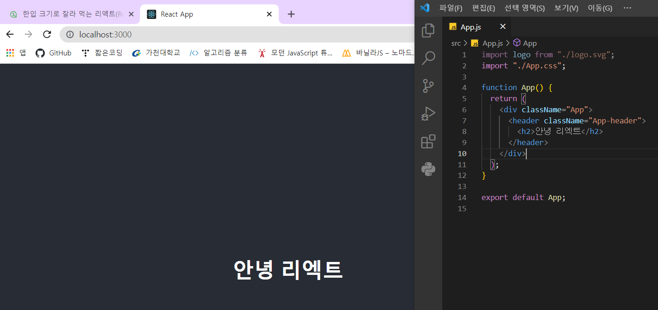658x310 pixels.
Task: Open the 짧은코딩 bookmark
Action: pyautogui.click(x=102, y=53)
